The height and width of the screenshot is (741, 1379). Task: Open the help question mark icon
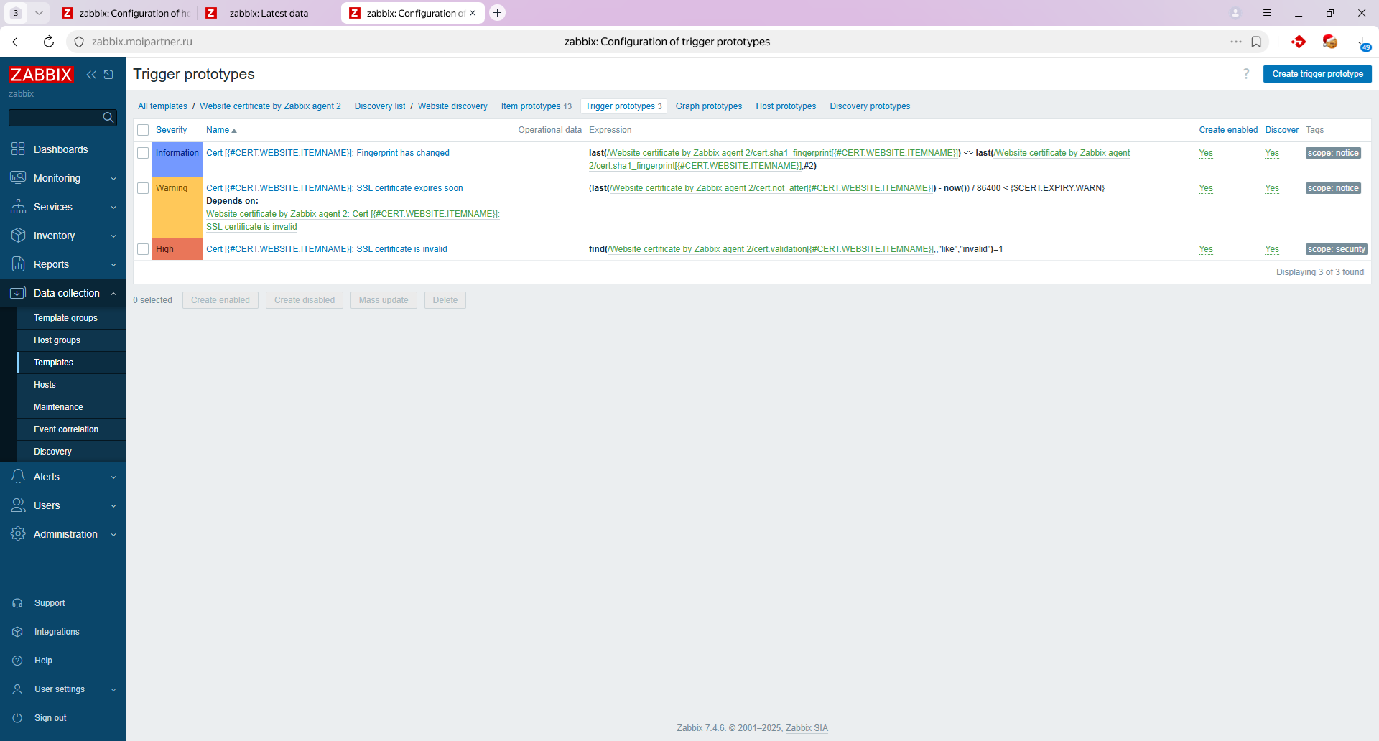point(1246,74)
